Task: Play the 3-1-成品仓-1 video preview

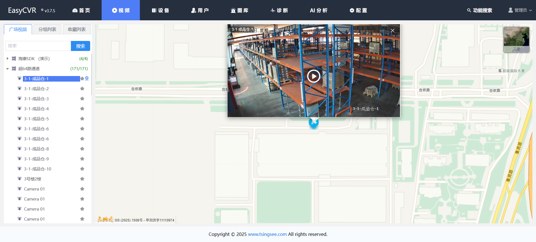Action: click(x=314, y=76)
